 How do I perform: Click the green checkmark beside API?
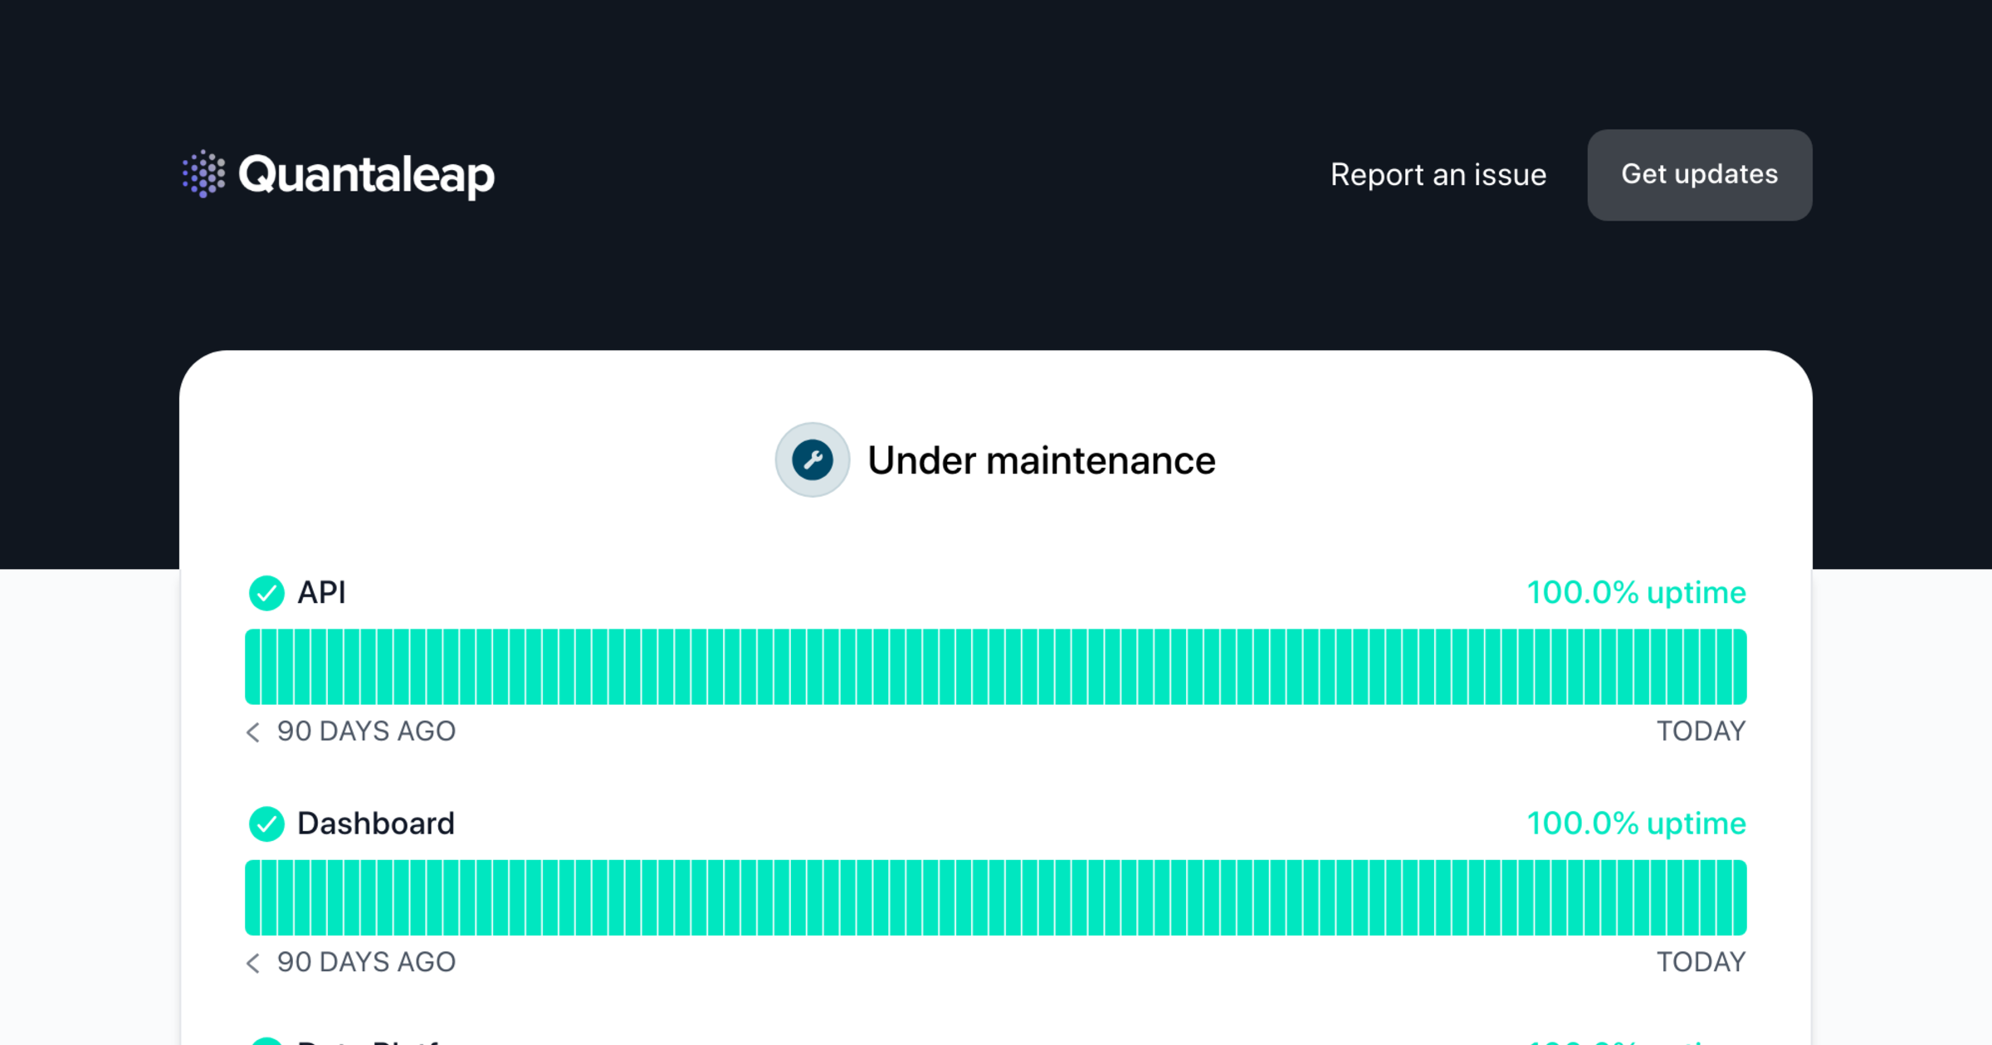coord(266,593)
